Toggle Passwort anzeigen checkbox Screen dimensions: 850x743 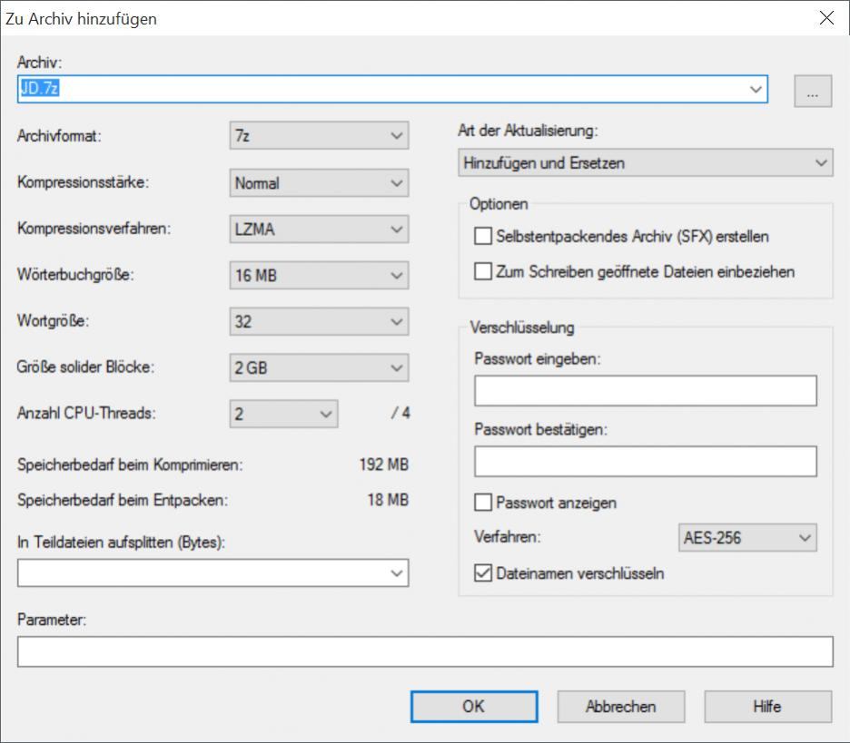(x=482, y=503)
